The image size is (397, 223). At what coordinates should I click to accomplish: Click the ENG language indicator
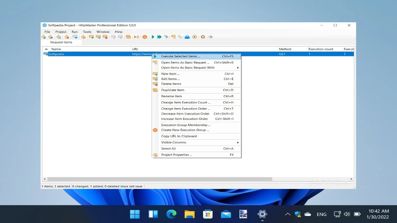(322, 214)
